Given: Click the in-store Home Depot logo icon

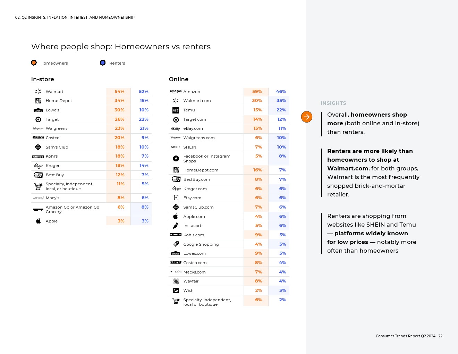Looking at the screenshot, I should 38,101.
